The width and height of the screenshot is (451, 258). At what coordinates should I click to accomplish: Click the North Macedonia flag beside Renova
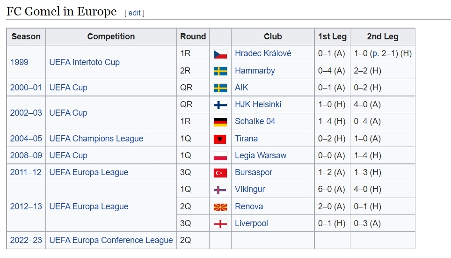tap(220, 207)
